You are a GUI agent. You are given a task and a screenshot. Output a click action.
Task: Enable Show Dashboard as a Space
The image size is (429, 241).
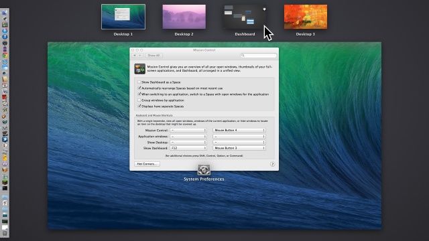[139, 82]
